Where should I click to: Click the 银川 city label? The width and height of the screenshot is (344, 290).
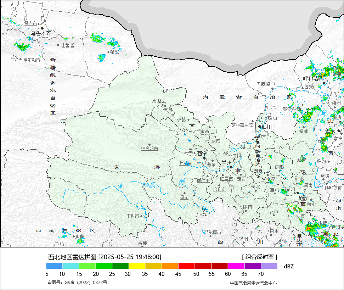267,127
